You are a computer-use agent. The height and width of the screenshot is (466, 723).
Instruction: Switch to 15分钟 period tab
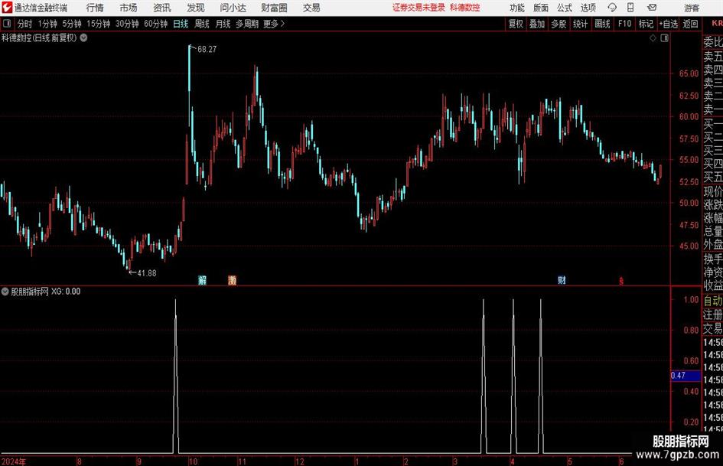tap(99, 24)
